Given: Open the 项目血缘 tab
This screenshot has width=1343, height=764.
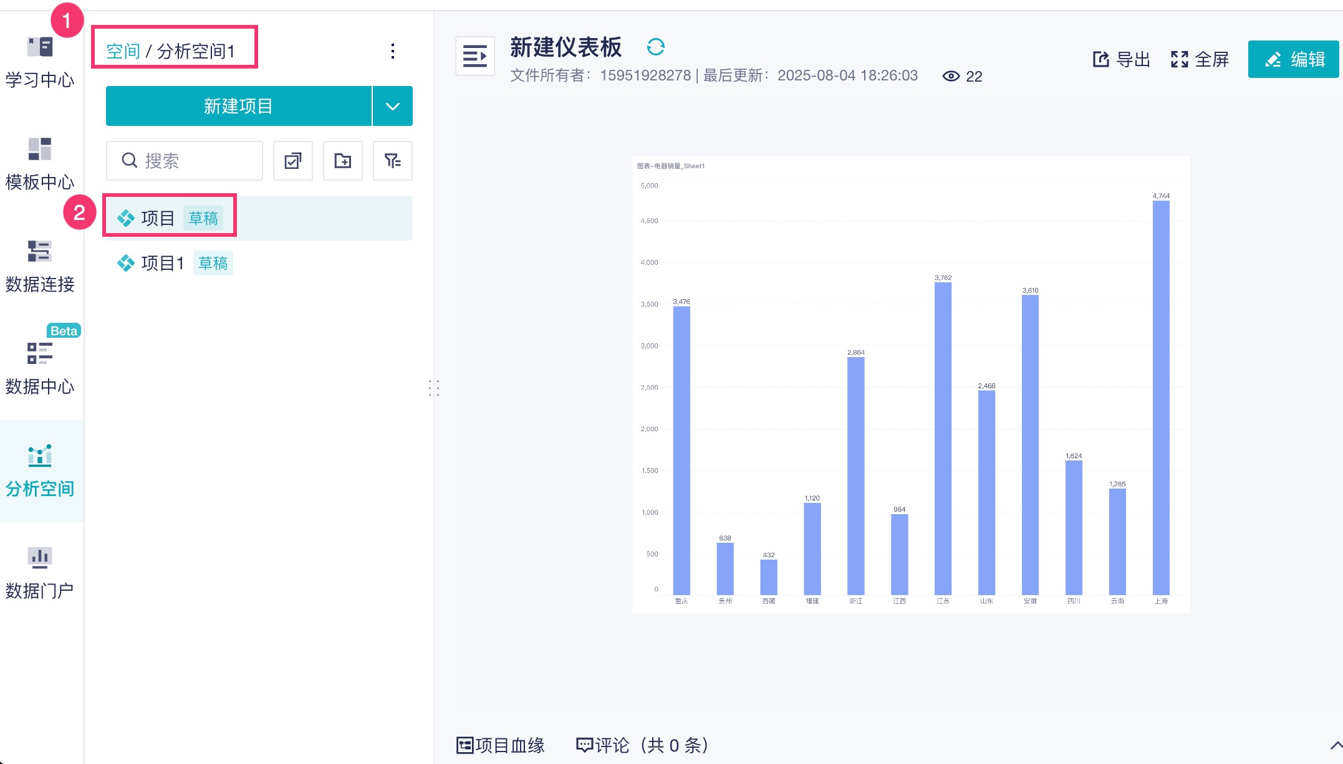Looking at the screenshot, I should 501,745.
